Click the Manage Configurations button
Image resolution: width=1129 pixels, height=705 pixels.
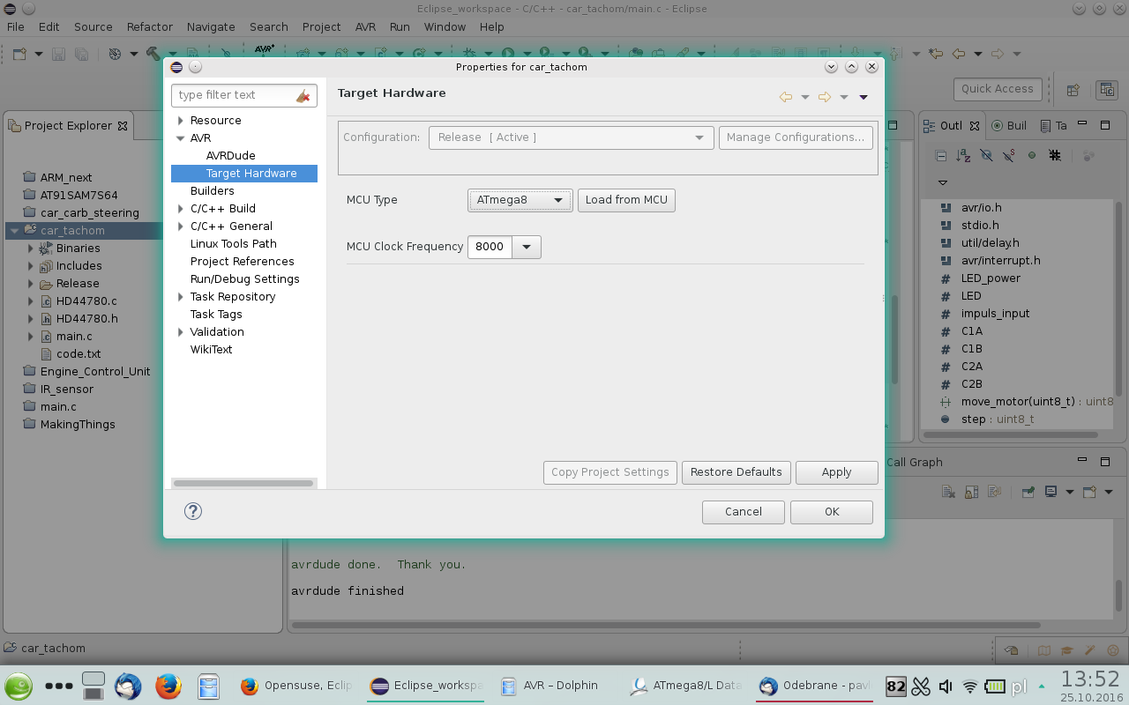(796, 137)
